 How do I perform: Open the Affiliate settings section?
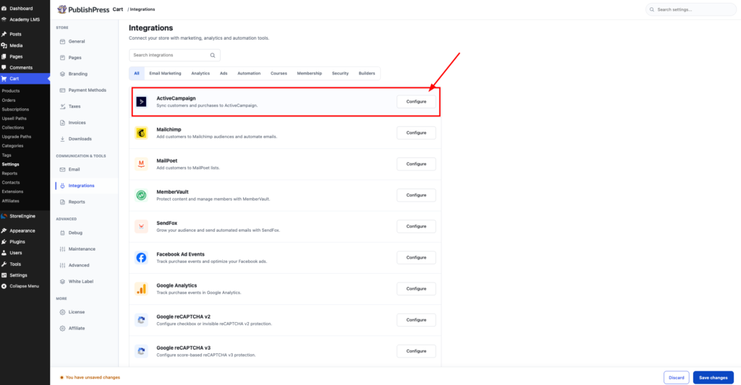pyautogui.click(x=77, y=329)
